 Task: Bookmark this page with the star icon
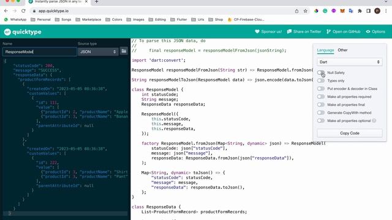click(305, 11)
